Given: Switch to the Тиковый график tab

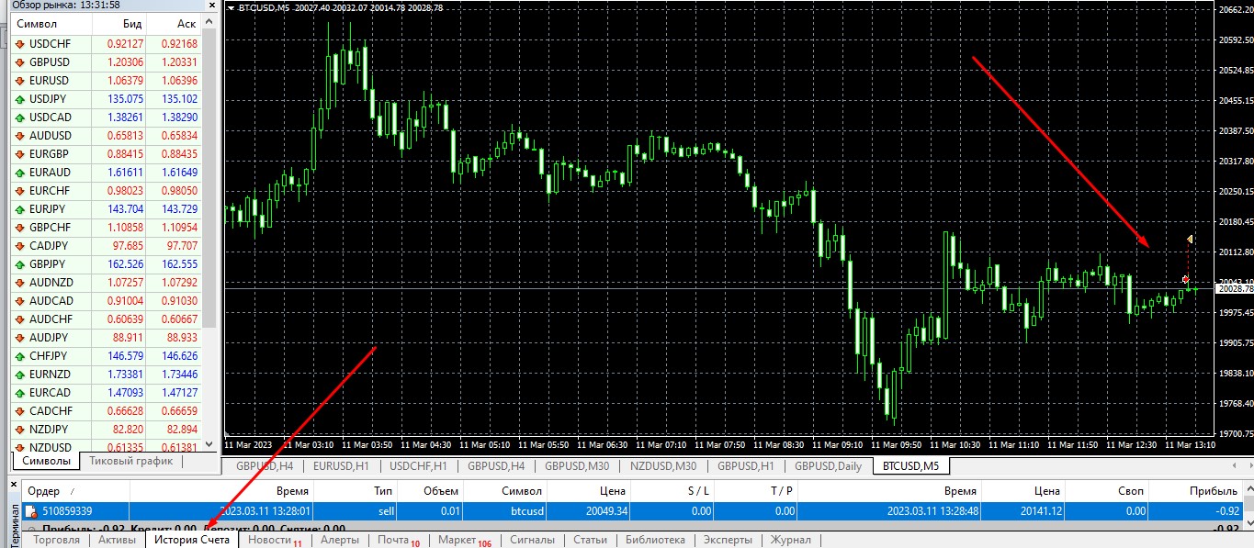Looking at the screenshot, I should [x=132, y=461].
